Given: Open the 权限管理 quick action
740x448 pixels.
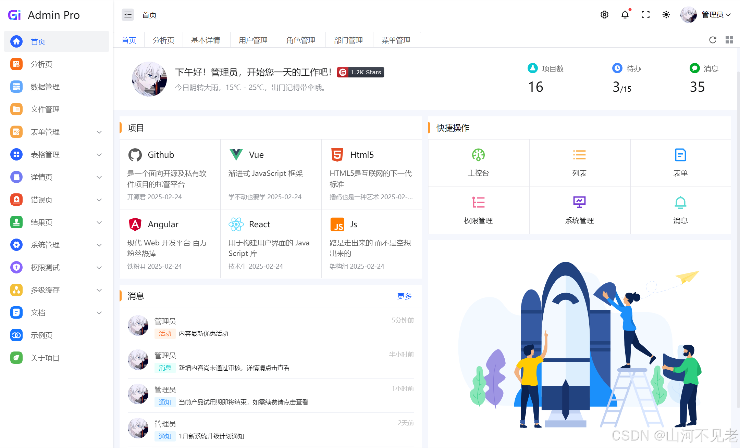Looking at the screenshot, I should click(x=478, y=210).
